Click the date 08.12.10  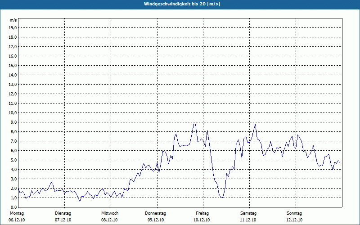tap(109, 220)
